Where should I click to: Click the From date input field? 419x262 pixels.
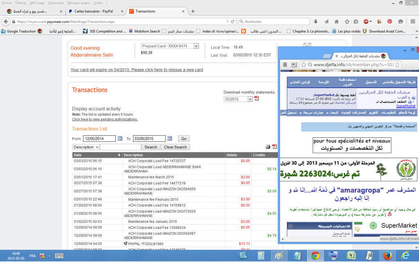[x=99, y=139]
